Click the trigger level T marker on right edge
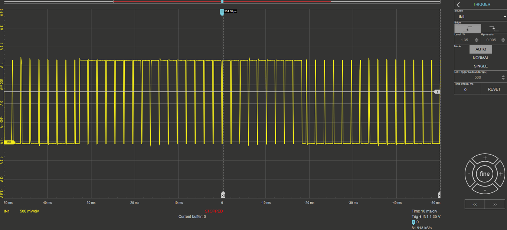 437,92
